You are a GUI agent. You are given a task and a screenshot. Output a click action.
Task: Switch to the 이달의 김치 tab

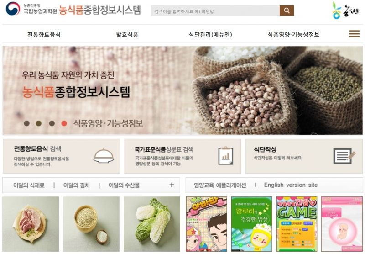[x=76, y=185]
